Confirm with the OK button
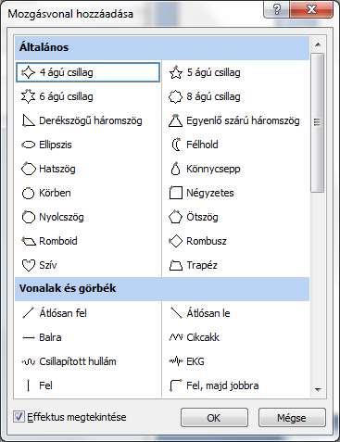The height and width of the screenshot is (442, 340). pyautogui.click(x=214, y=418)
